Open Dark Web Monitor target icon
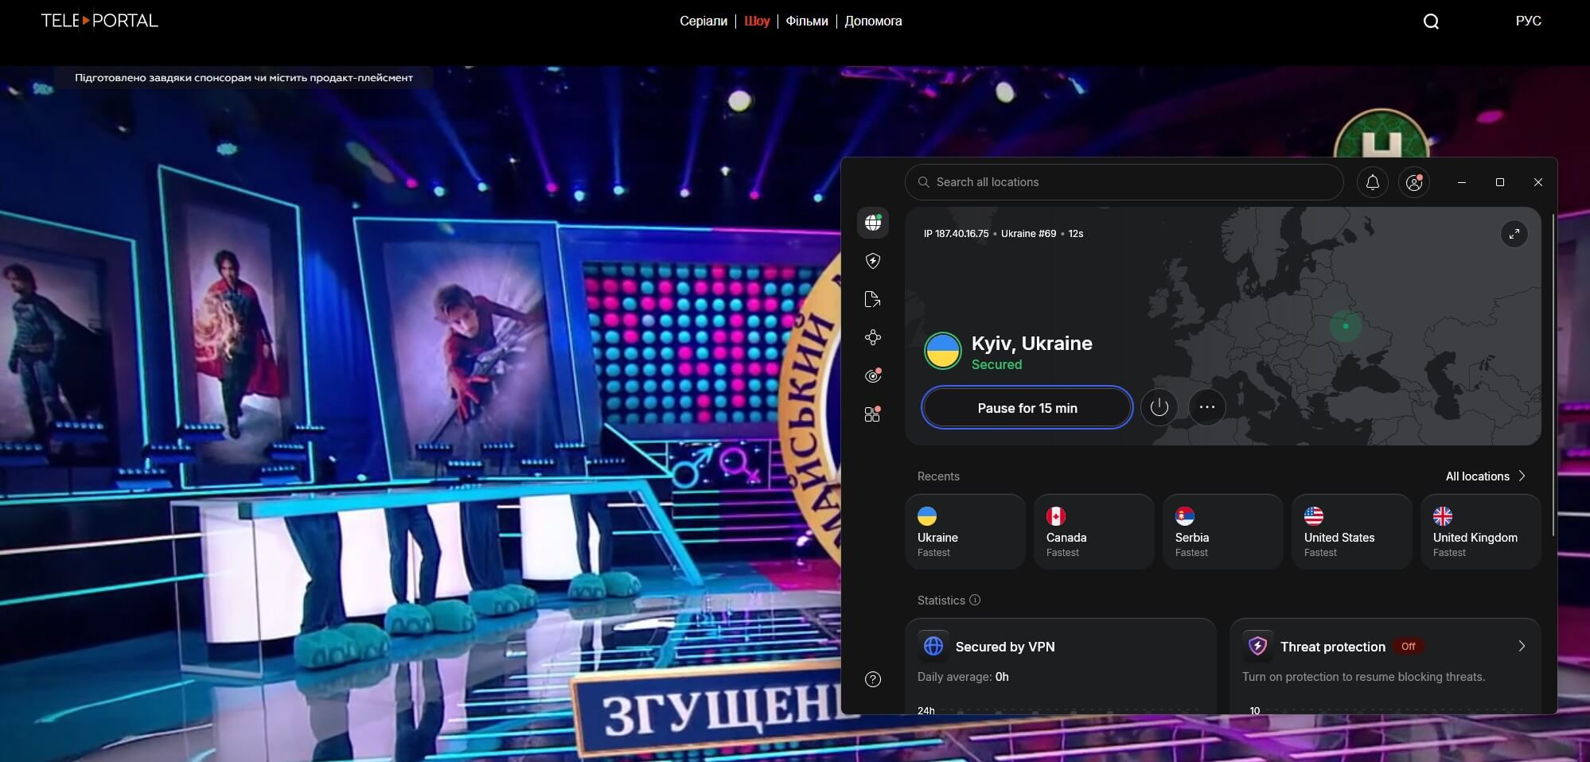1590x762 pixels. pos(873,375)
